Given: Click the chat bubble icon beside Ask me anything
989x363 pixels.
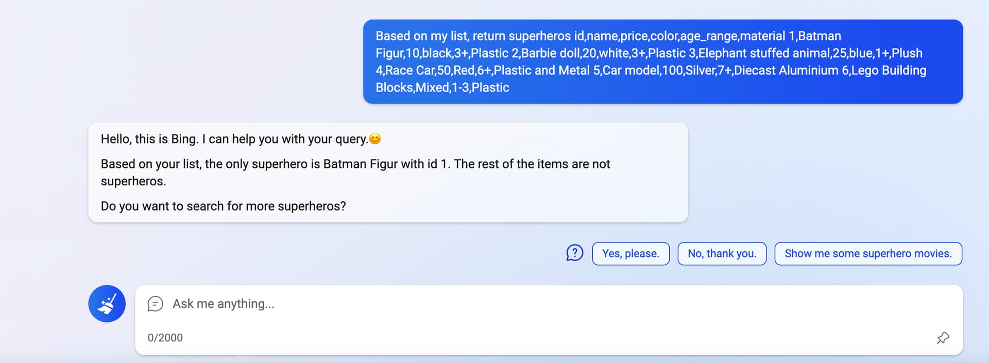Looking at the screenshot, I should pyautogui.click(x=155, y=304).
